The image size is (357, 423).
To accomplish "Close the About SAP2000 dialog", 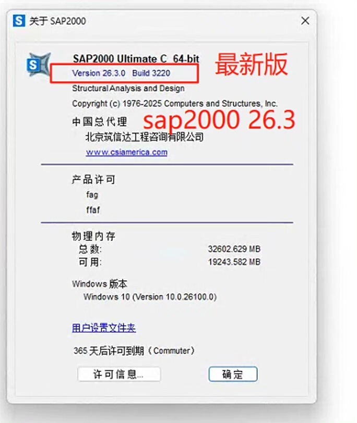I will pyautogui.click(x=305, y=21).
